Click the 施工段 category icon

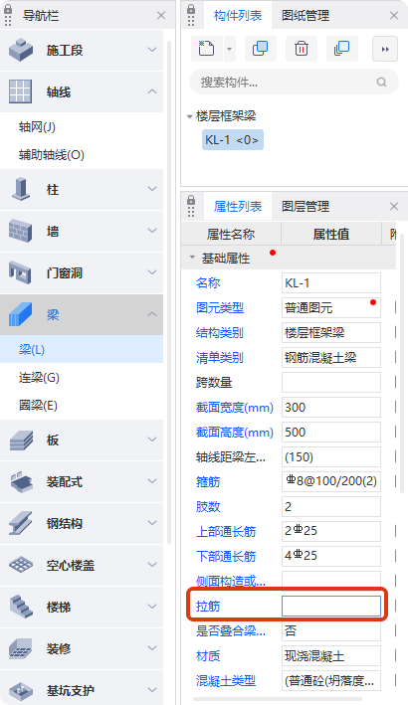click(21, 50)
